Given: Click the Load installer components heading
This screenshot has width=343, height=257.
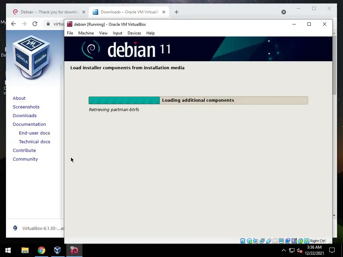Looking at the screenshot, I should point(127,68).
